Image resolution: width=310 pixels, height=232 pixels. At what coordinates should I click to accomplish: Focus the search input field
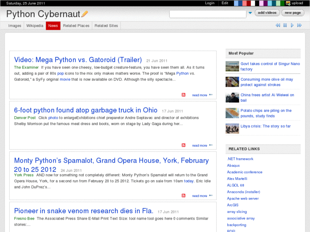point(208,14)
